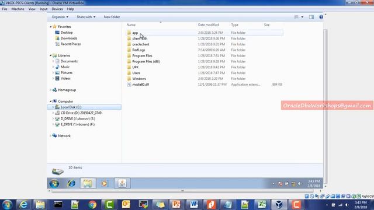
Task: Click New folder button
Action: click(112, 17)
